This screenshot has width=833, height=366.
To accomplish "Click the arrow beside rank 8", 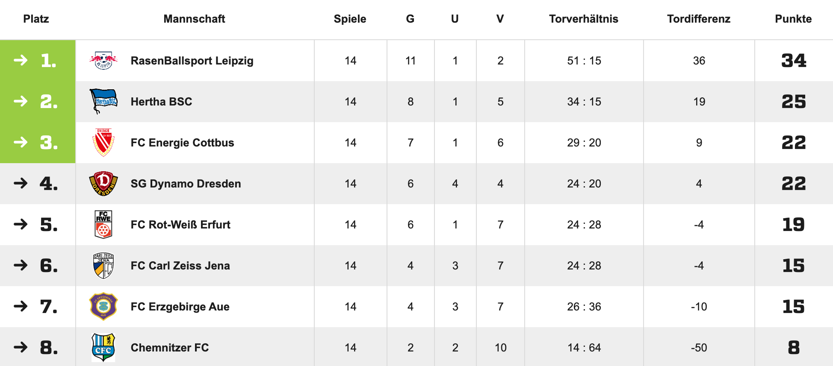I will pyautogui.click(x=21, y=347).
